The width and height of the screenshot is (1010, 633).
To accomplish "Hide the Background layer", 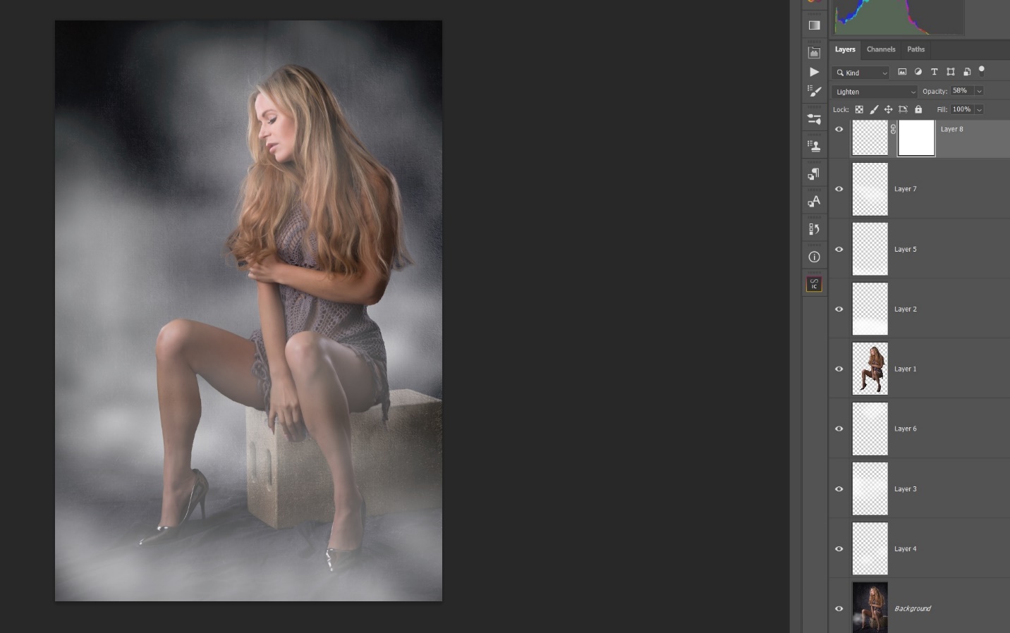I will click(x=839, y=608).
